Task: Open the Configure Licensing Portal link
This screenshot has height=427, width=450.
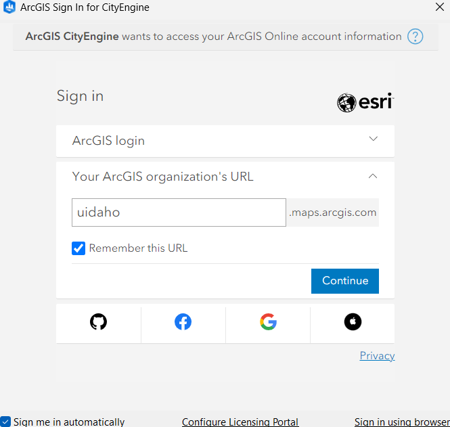Action: pyautogui.click(x=240, y=422)
